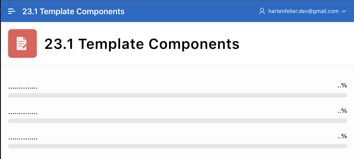Image resolution: width=354 pixels, height=159 pixels.
Task: Click the bottom progress bar
Action: point(177,146)
